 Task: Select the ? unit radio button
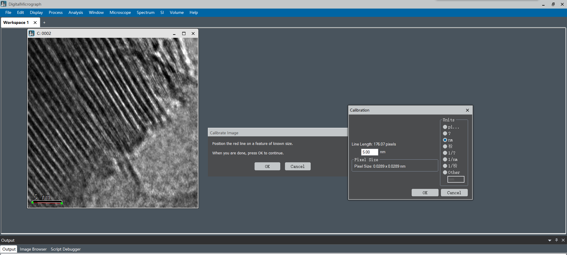click(445, 133)
